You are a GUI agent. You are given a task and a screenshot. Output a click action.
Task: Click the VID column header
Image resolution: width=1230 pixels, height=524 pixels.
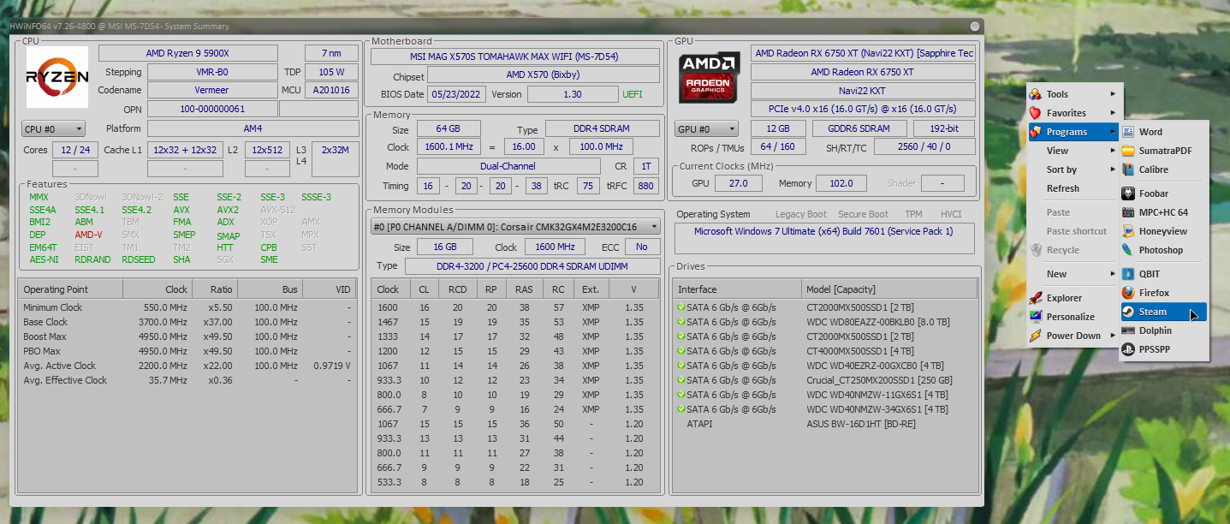329,289
